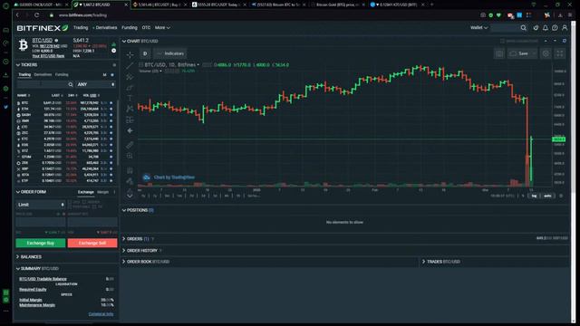Viewport: 580px width, 326px height.
Task: Select the crosshair cursor chart tool
Action: coord(130,54)
